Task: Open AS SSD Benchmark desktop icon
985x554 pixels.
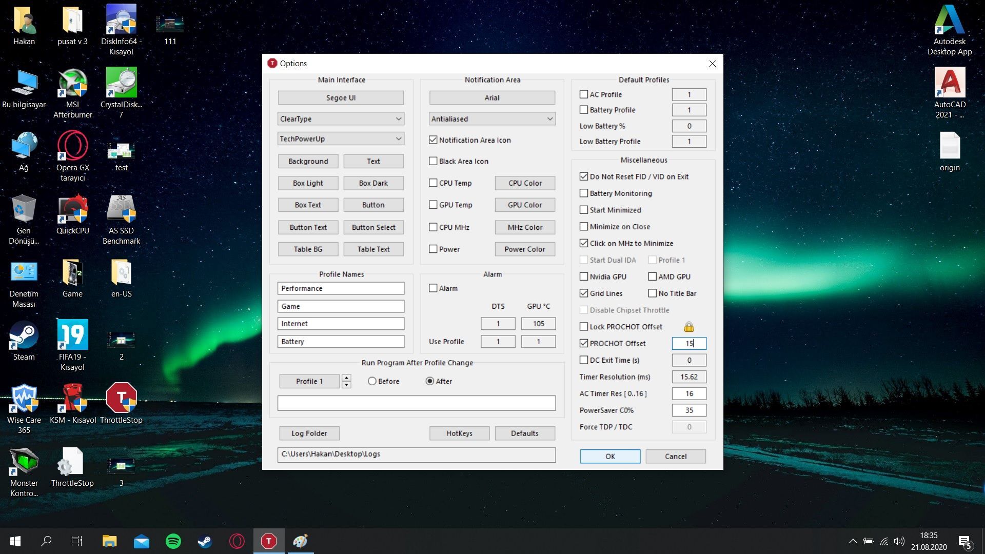Action: pos(121,210)
